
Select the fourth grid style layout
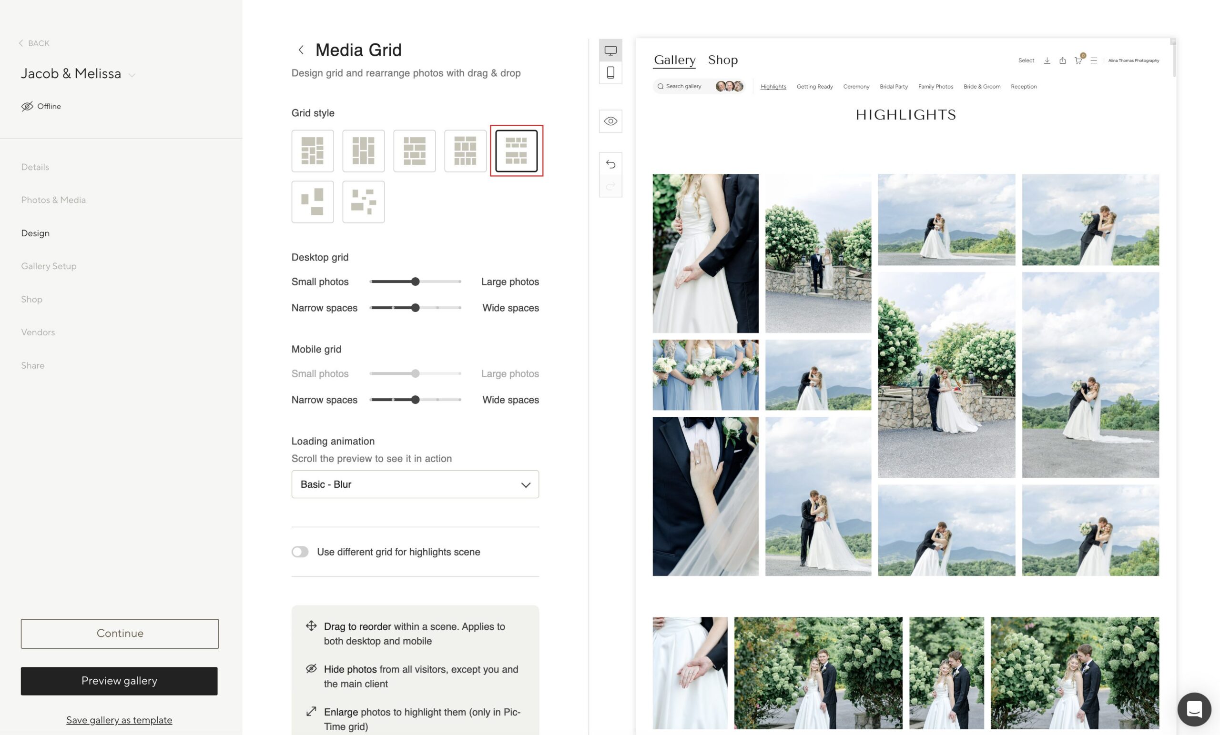(466, 151)
